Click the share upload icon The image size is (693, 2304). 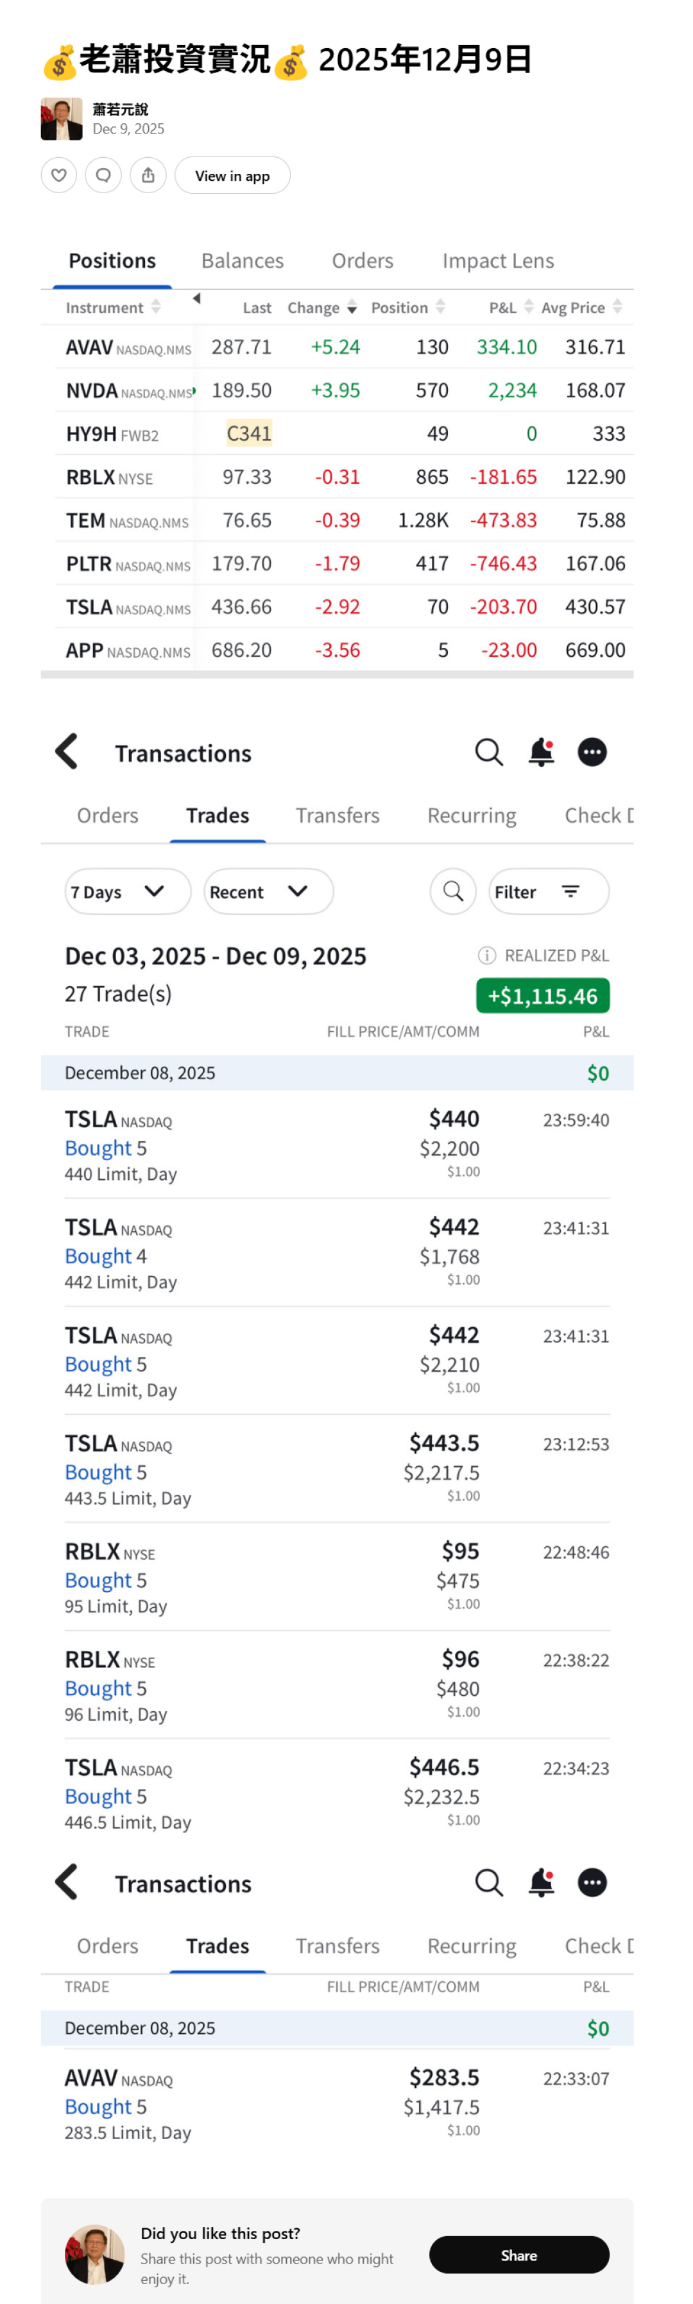click(x=148, y=175)
